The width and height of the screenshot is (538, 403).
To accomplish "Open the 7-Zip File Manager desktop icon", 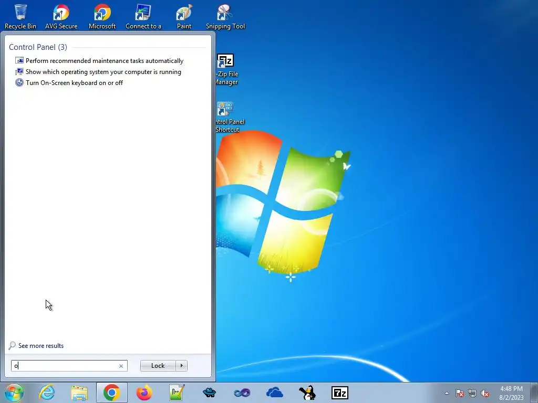I will coord(226,69).
